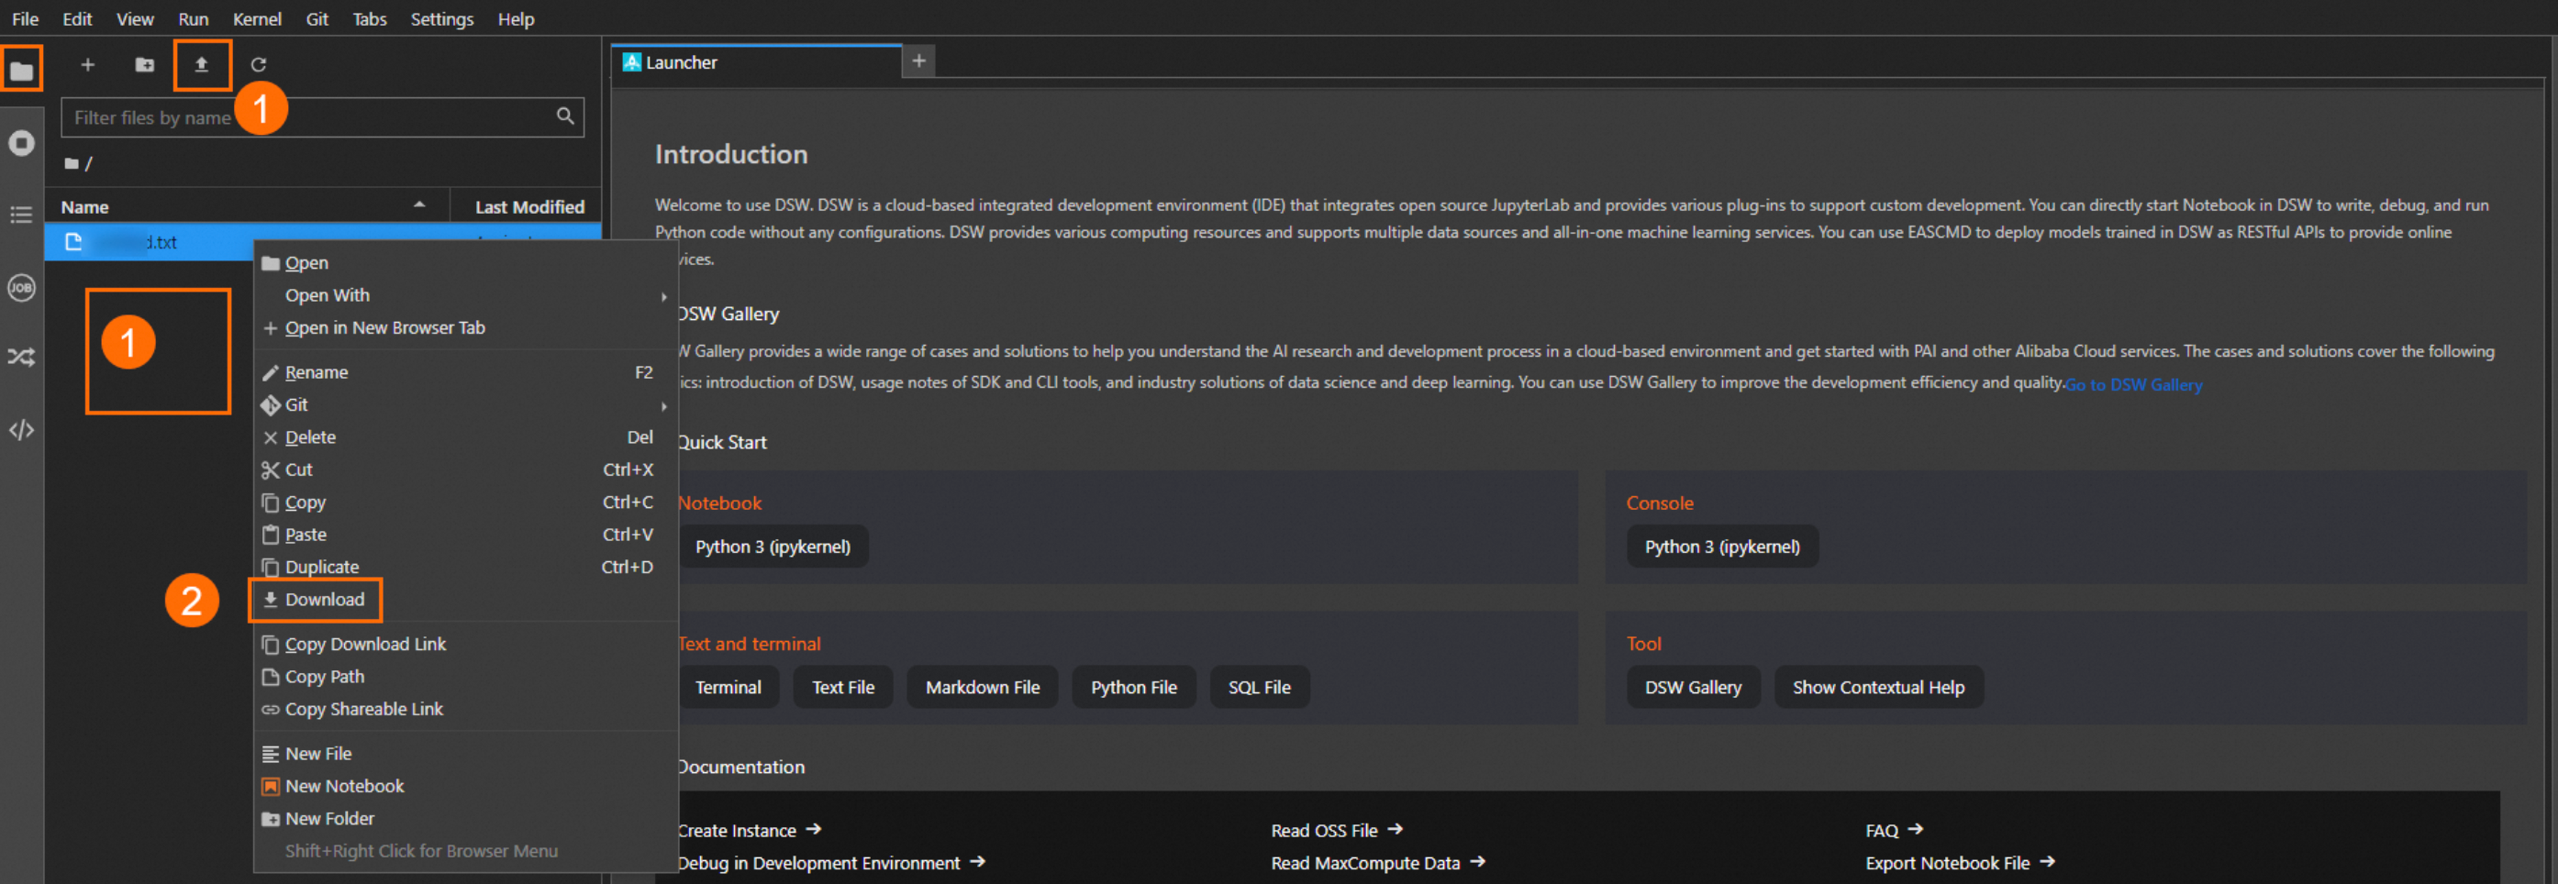Open the code snippets sidebar icon
The image size is (2558, 884).
click(21, 429)
